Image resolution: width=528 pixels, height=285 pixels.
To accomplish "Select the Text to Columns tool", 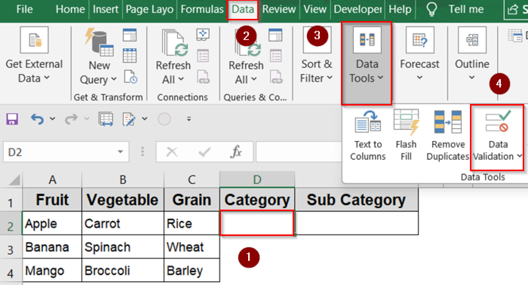I will tap(367, 134).
